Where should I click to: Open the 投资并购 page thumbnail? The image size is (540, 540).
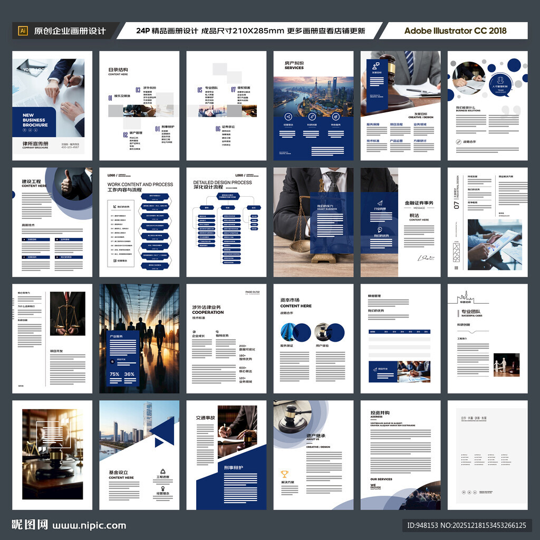(x=401, y=455)
